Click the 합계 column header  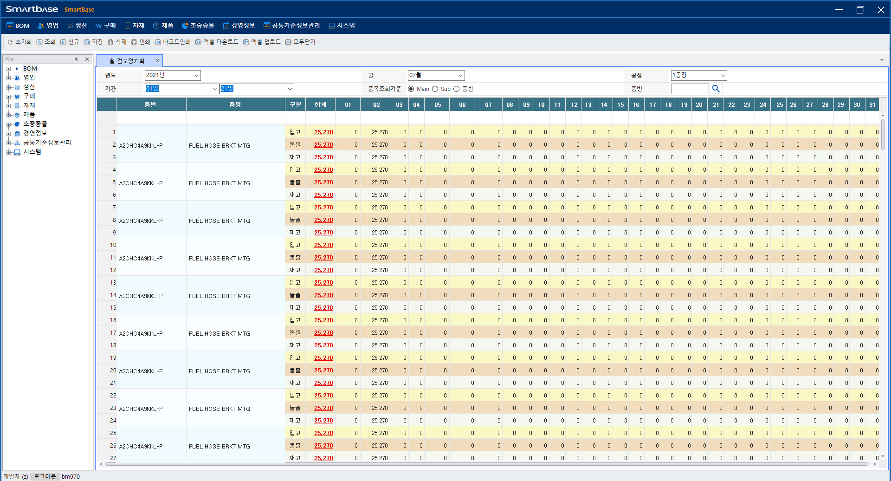coord(320,104)
